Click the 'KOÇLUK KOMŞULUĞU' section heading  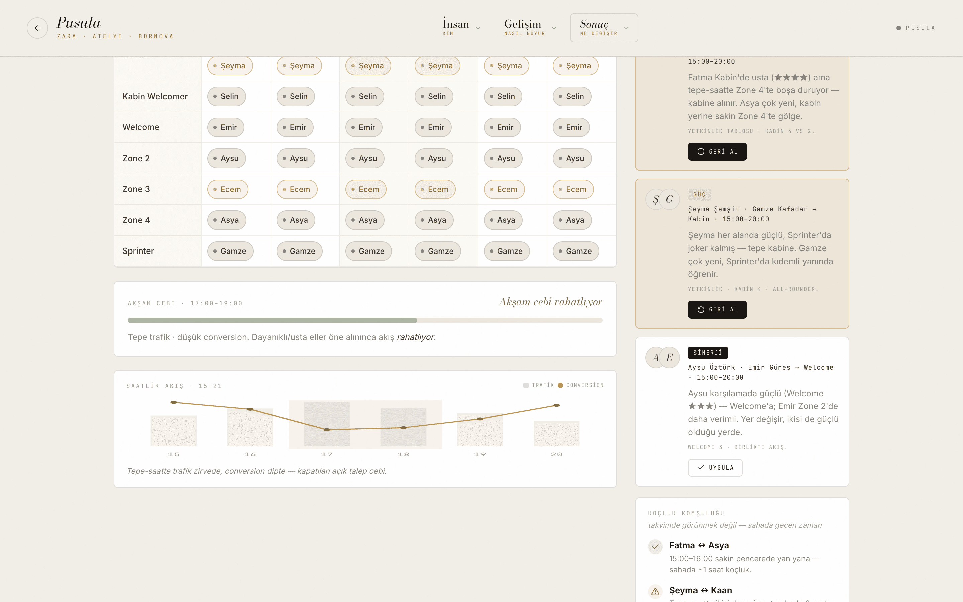[x=686, y=513]
